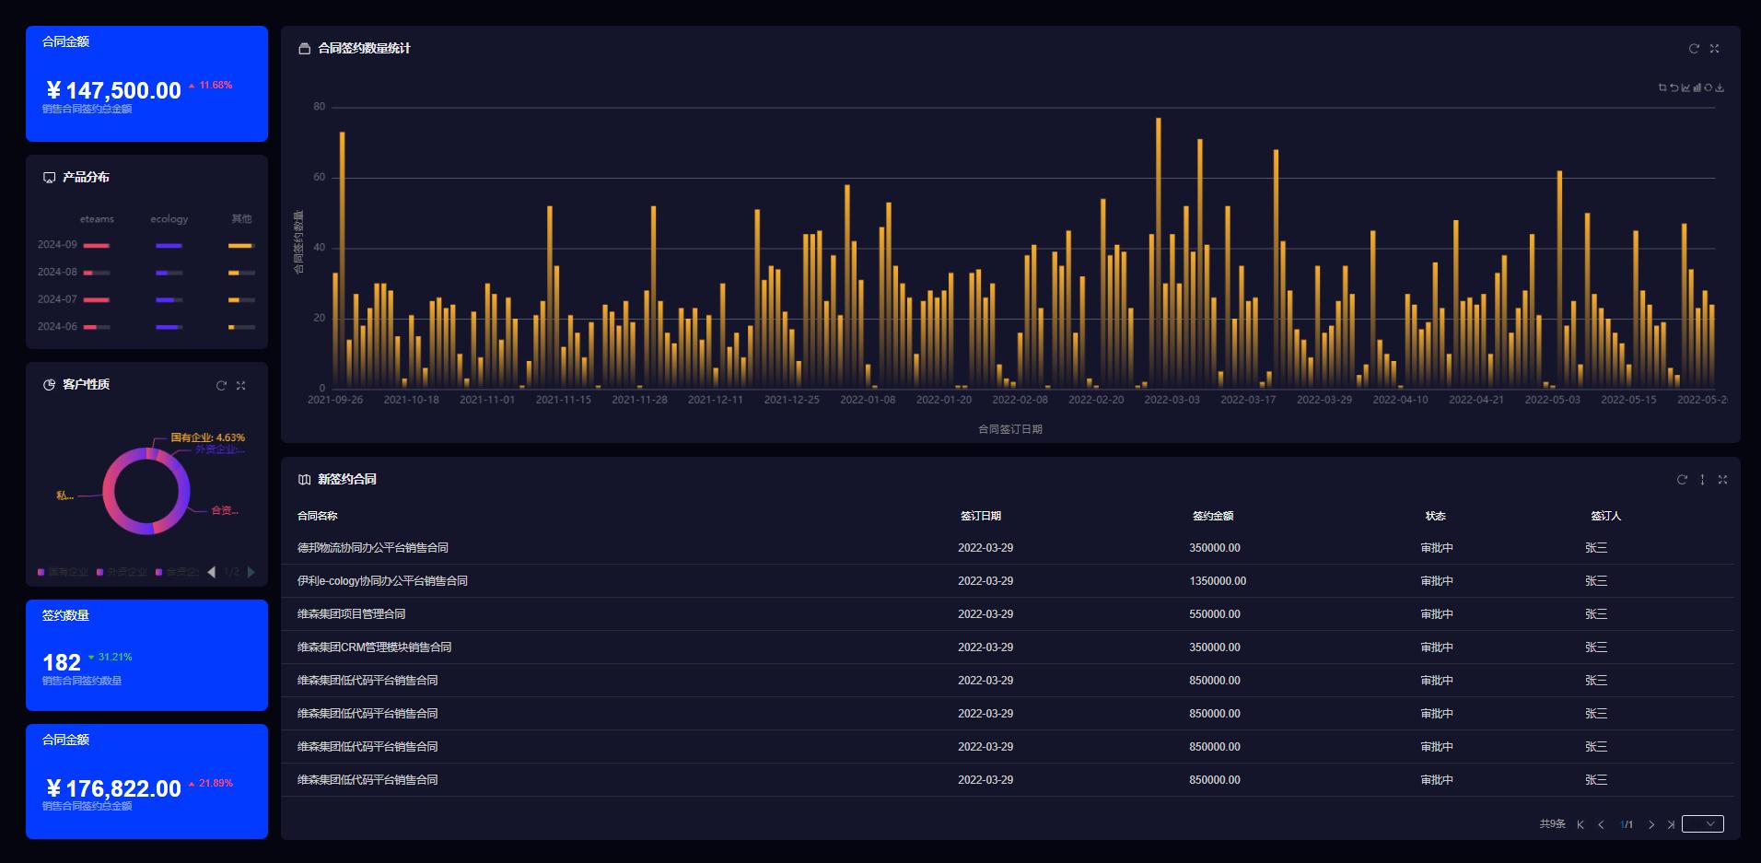
Task: Click top ¥147,500.00 合同金额 card
Action: tap(146, 84)
